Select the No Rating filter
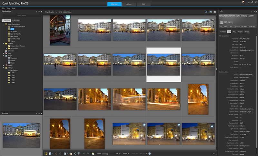This screenshot has width=258, height=156. coord(14,70)
